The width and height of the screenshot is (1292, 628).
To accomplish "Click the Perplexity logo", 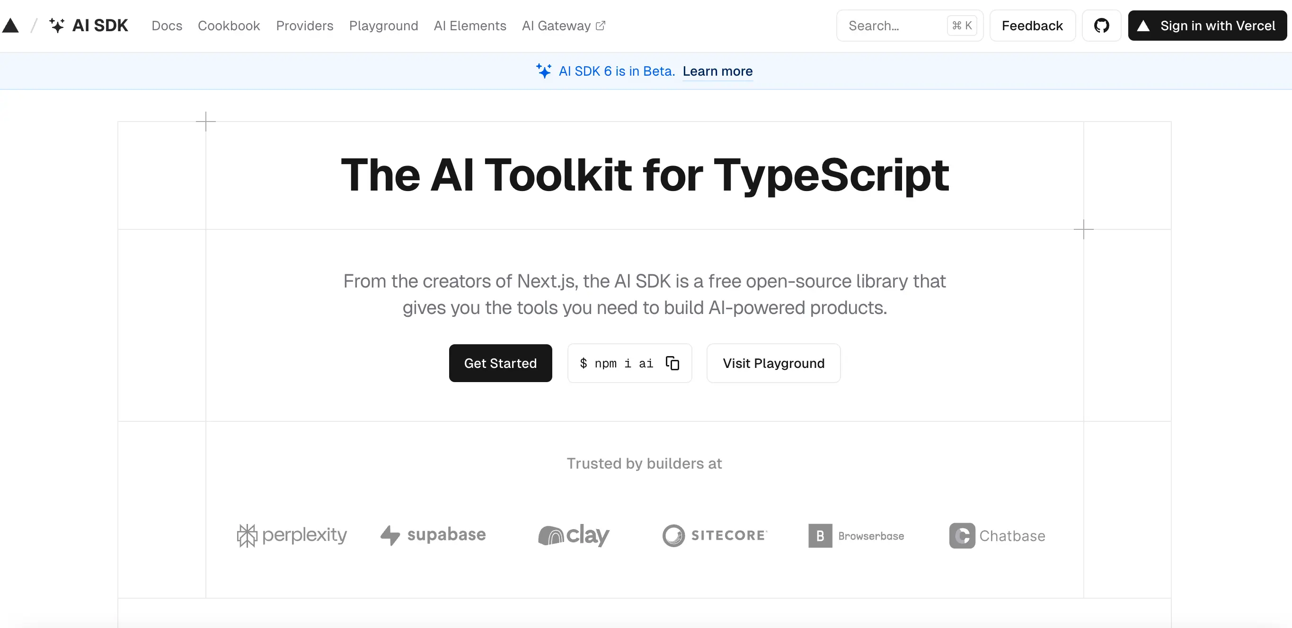I will pyautogui.click(x=292, y=535).
